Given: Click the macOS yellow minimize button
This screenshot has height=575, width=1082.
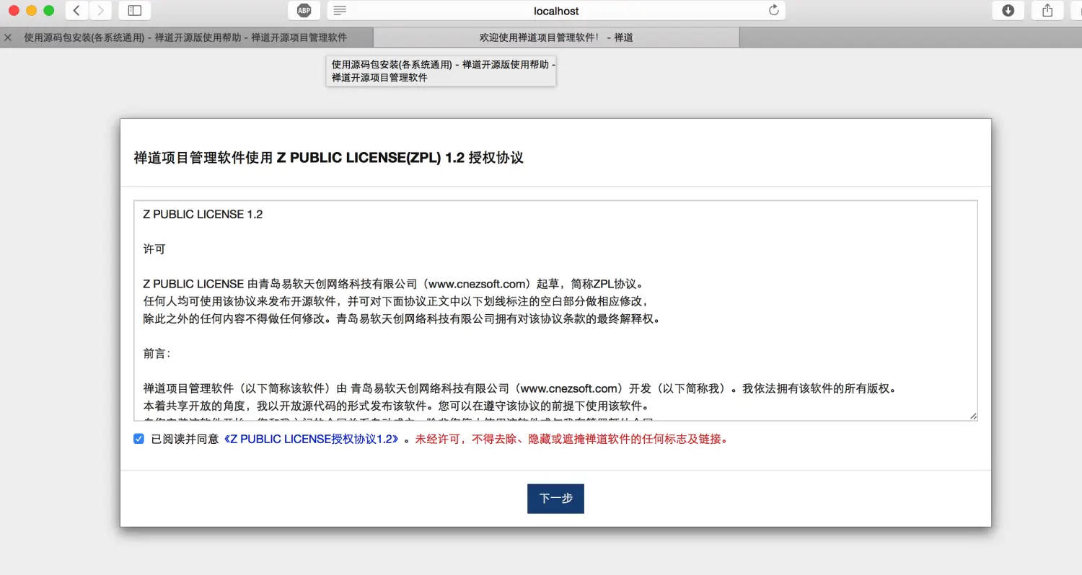Looking at the screenshot, I should coord(31,11).
